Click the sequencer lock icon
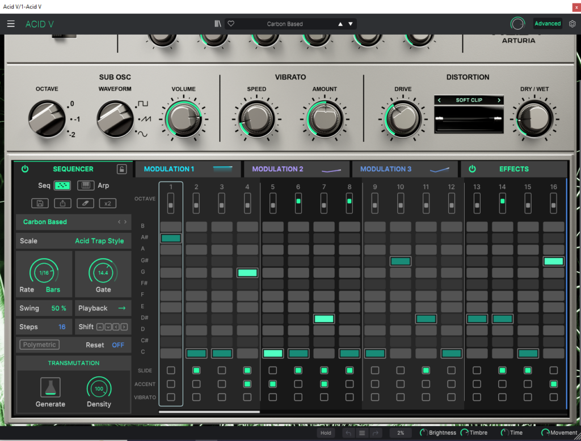 coord(121,169)
